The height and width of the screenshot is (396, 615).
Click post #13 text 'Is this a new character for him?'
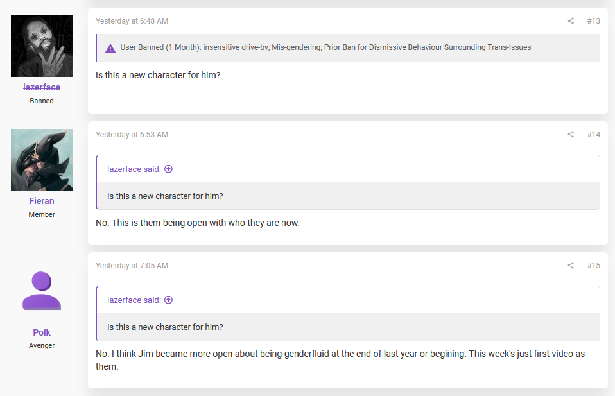(158, 75)
